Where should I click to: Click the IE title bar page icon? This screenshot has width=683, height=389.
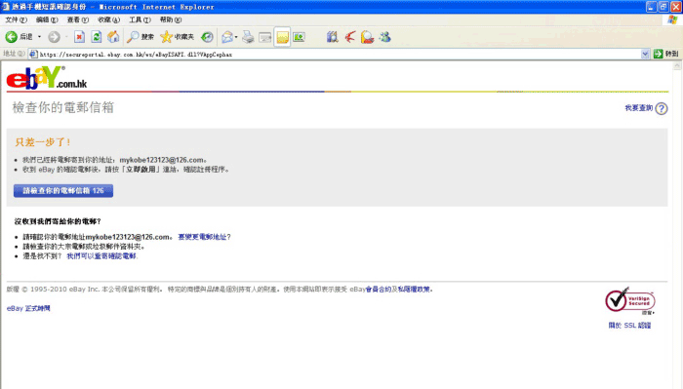pos(6,7)
